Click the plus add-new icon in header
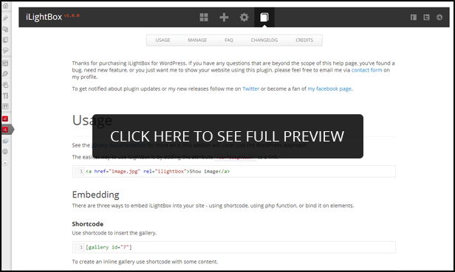The height and width of the screenshot is (272, 455). [224, 18]
